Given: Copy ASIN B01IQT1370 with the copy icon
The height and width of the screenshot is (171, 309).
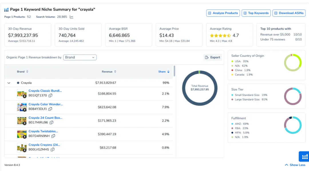Looking at the screenshot, I should [50, 95].
